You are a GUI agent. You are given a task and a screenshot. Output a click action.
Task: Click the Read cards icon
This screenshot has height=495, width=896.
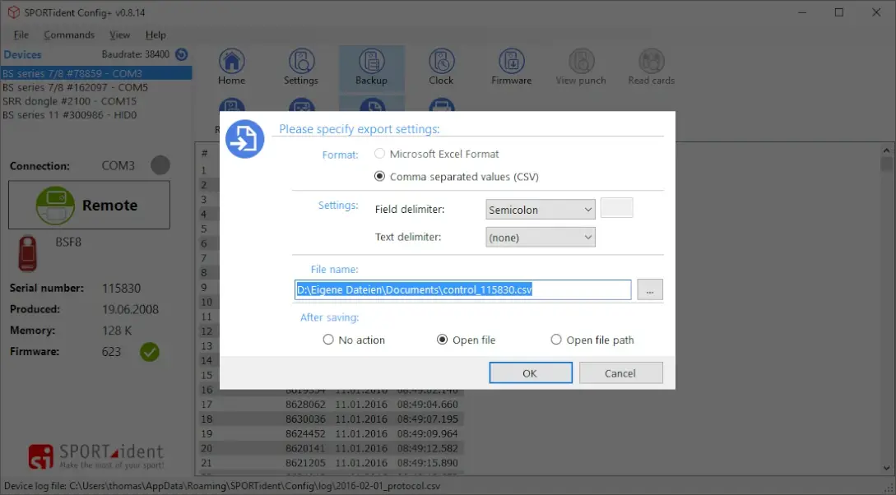pyautogui.click(x=651, y=62)
